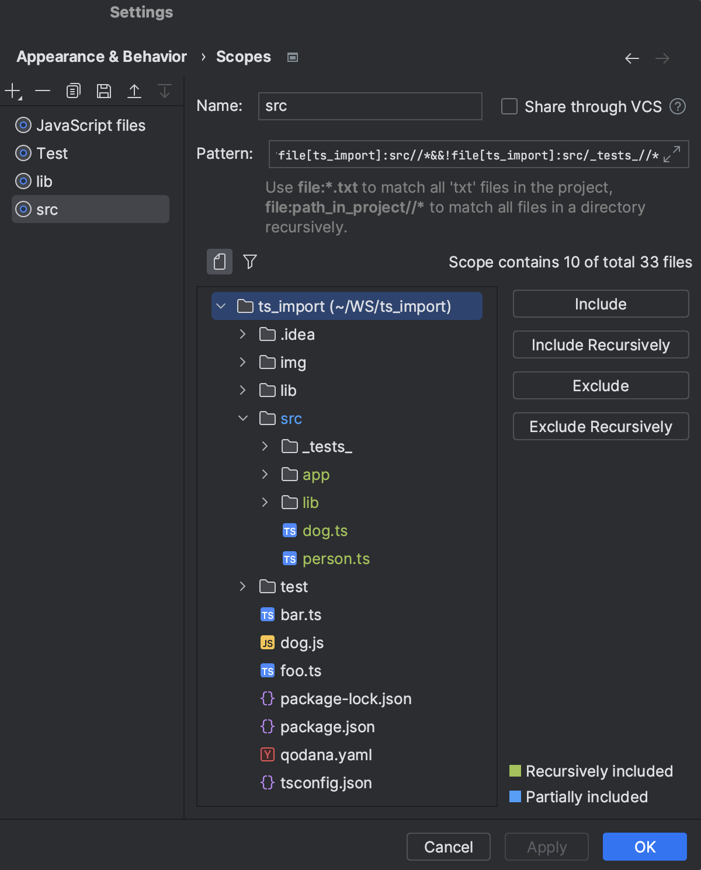This screenshot has width=701, height=870.
Task: Copy the src scope
Action: coord(73,91)
